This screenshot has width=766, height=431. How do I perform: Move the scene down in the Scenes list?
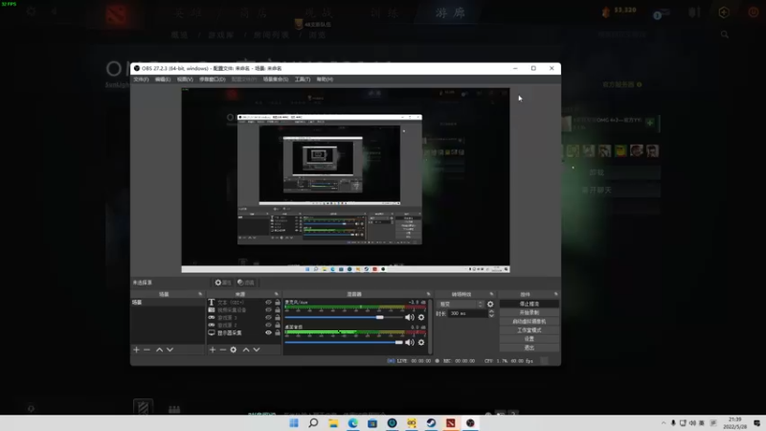(x=170, y=350)
